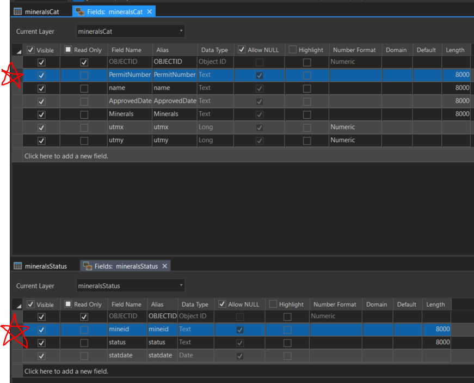Switch to the mineralsCat table tab
Viewport: 474px width, 383px height.
point(42,11)
